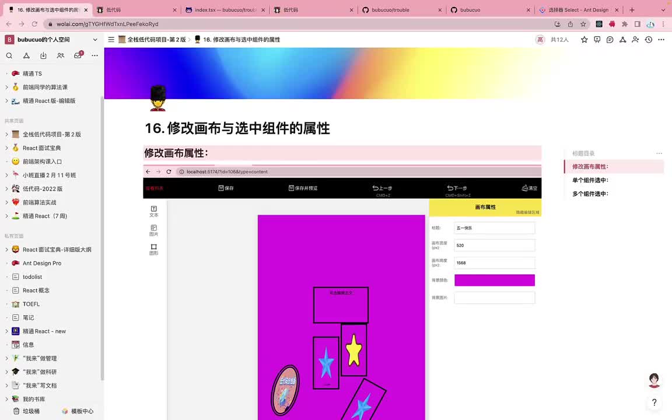
Task: Switch to the 选择器 Select - Ant Design tab
Action: pos(578,9)
